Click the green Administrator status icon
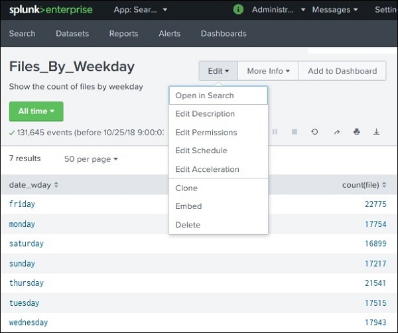398x333 pixels. (x=239, y=10)
